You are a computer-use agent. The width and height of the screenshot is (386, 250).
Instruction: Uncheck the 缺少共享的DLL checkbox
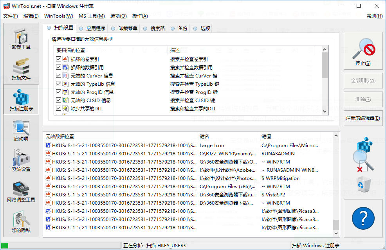pyautogui.click(x=58, y=108)
